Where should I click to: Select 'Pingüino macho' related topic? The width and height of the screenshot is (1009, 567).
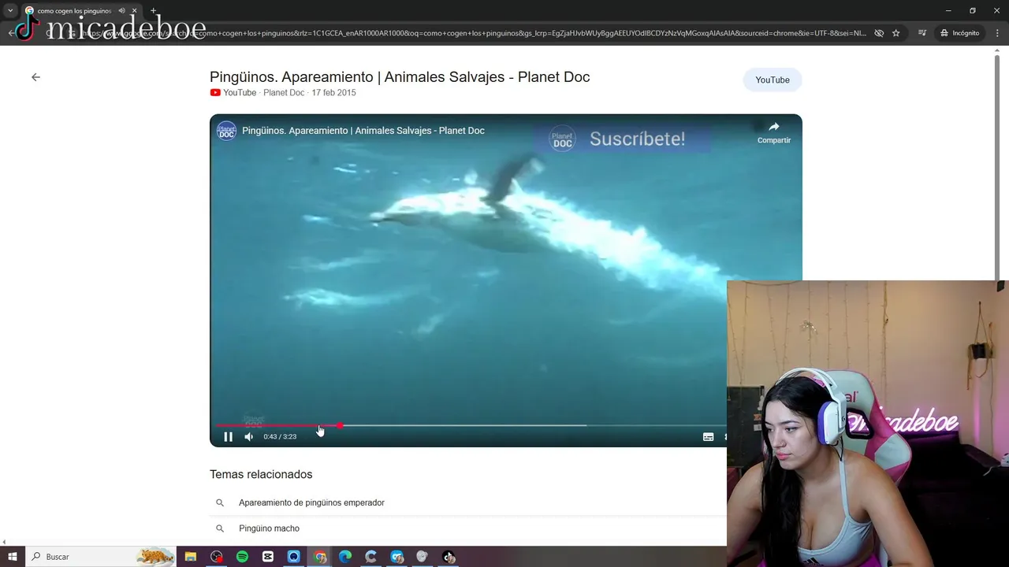tap(269, 528)
